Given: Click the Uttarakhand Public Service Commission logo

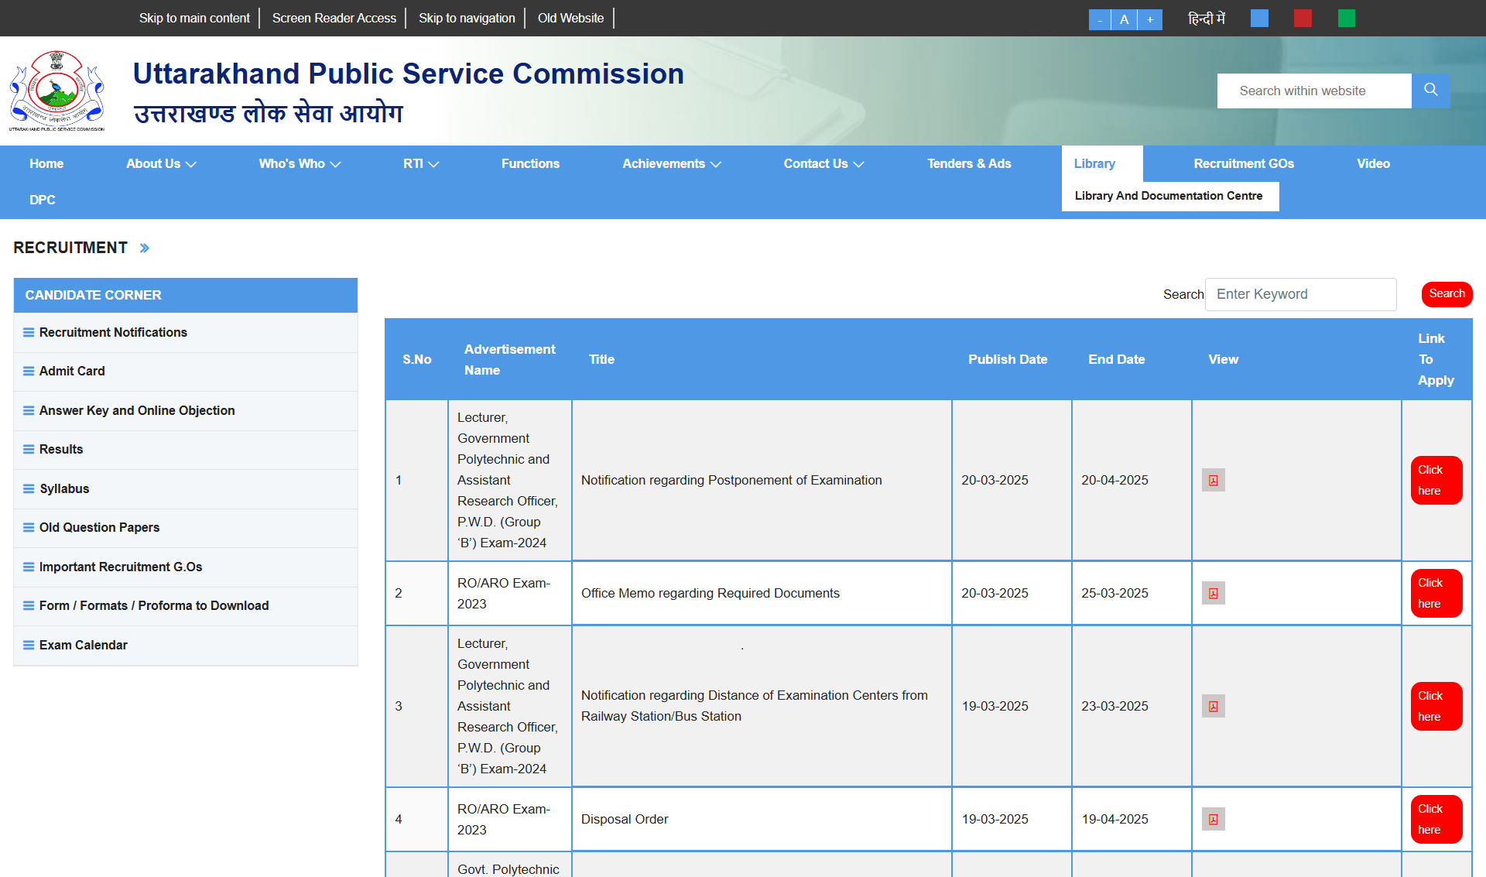Looking at the screenshot, I should [56, 91].
